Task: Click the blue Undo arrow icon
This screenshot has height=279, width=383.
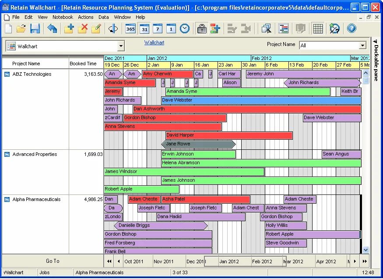Action: [52, 29]
